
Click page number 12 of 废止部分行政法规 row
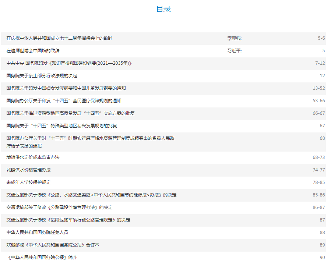pos(322,76)
